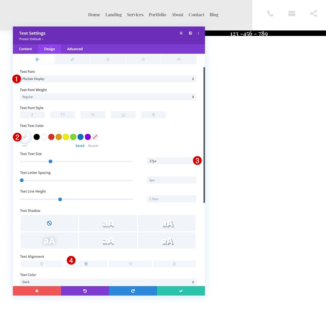Screen dimensions: 326x316
Task: Switch to the Content tab
Action: (x=25, y=49)
